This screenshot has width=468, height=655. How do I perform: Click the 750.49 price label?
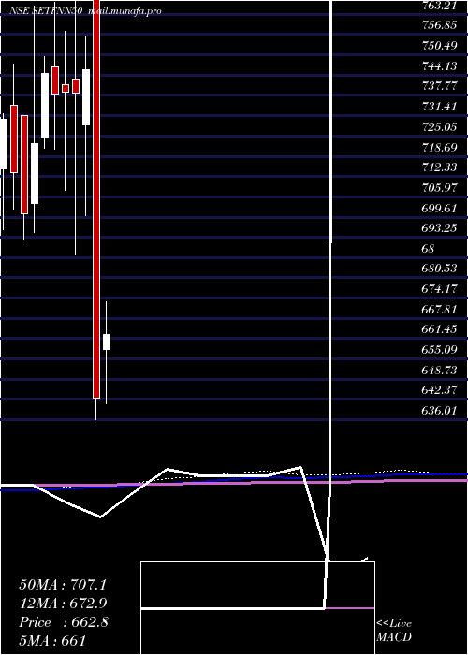point(439,46)
